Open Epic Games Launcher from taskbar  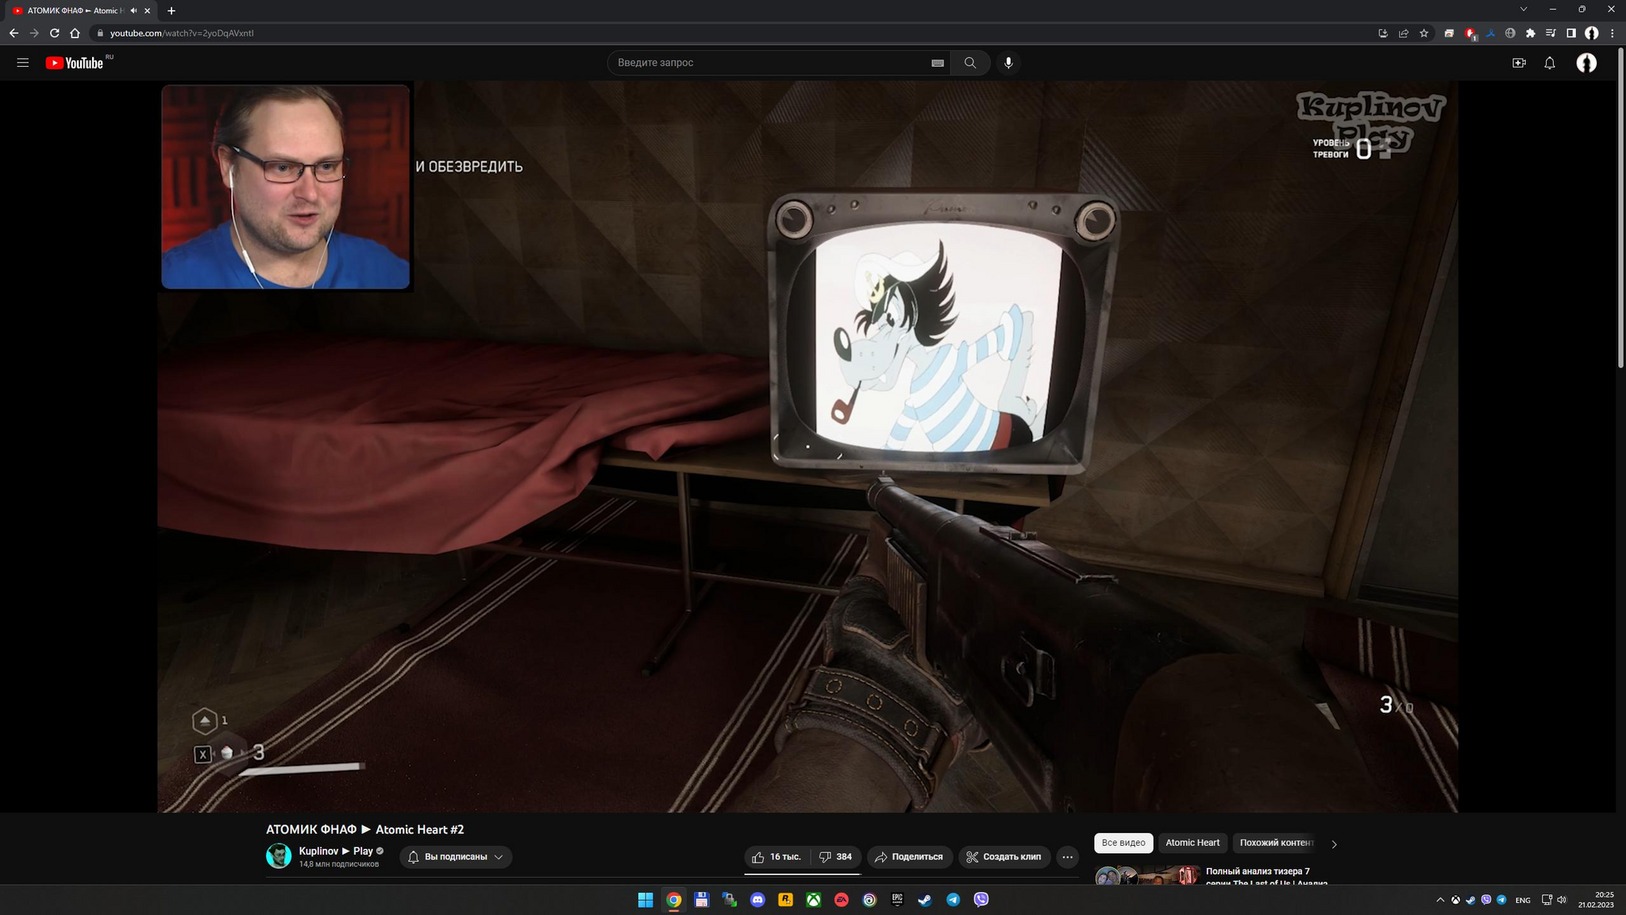pyautogui.click(x=897, y=900)
